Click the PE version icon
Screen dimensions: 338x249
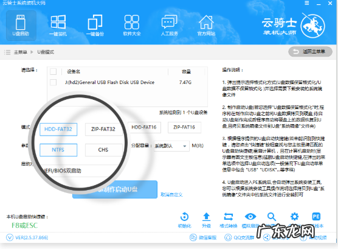pos(316,216)
